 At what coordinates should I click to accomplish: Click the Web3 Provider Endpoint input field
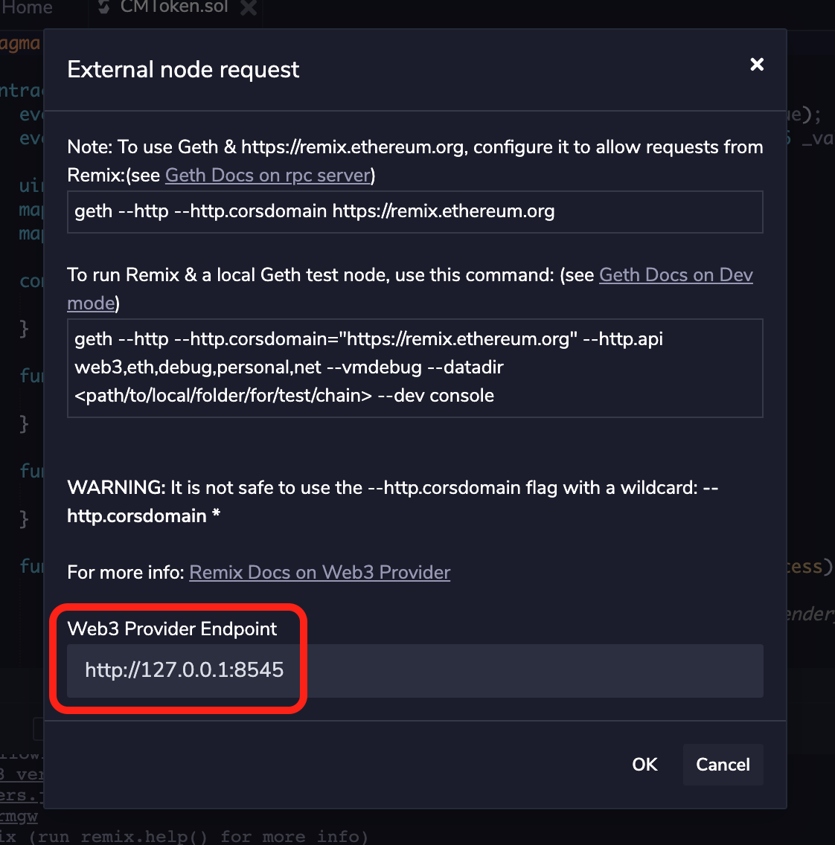tap(415, 670)
